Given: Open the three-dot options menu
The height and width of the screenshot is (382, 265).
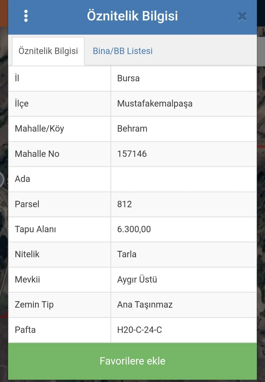Looking at the screenshot, I should coord(26,16).
